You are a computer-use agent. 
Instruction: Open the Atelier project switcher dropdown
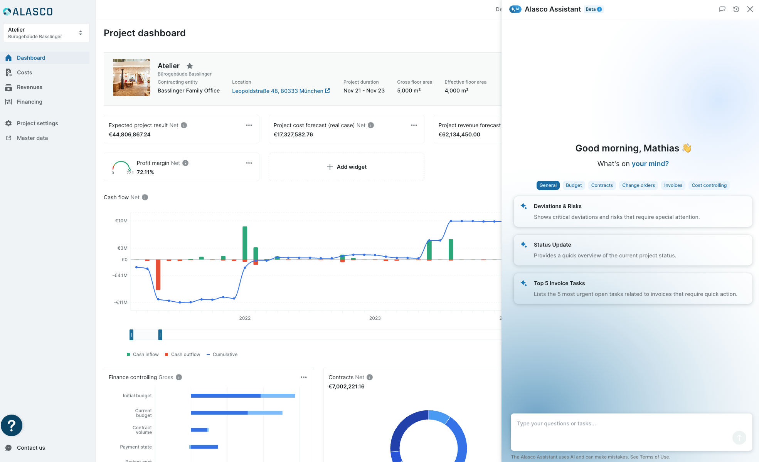coord(46,33)
